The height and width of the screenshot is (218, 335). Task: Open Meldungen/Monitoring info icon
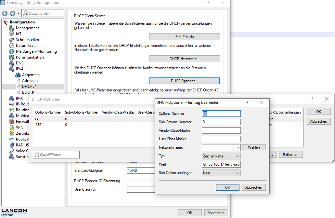coord(12,51)
